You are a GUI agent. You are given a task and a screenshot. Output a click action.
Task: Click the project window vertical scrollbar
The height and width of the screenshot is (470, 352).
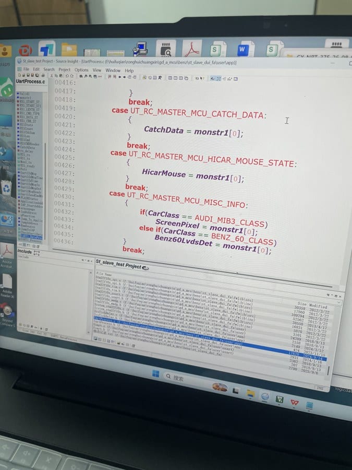pos(329,370)
